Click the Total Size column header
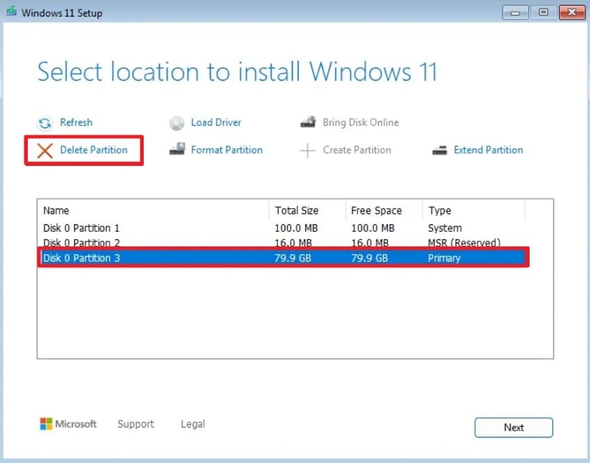 click(307, 210)
